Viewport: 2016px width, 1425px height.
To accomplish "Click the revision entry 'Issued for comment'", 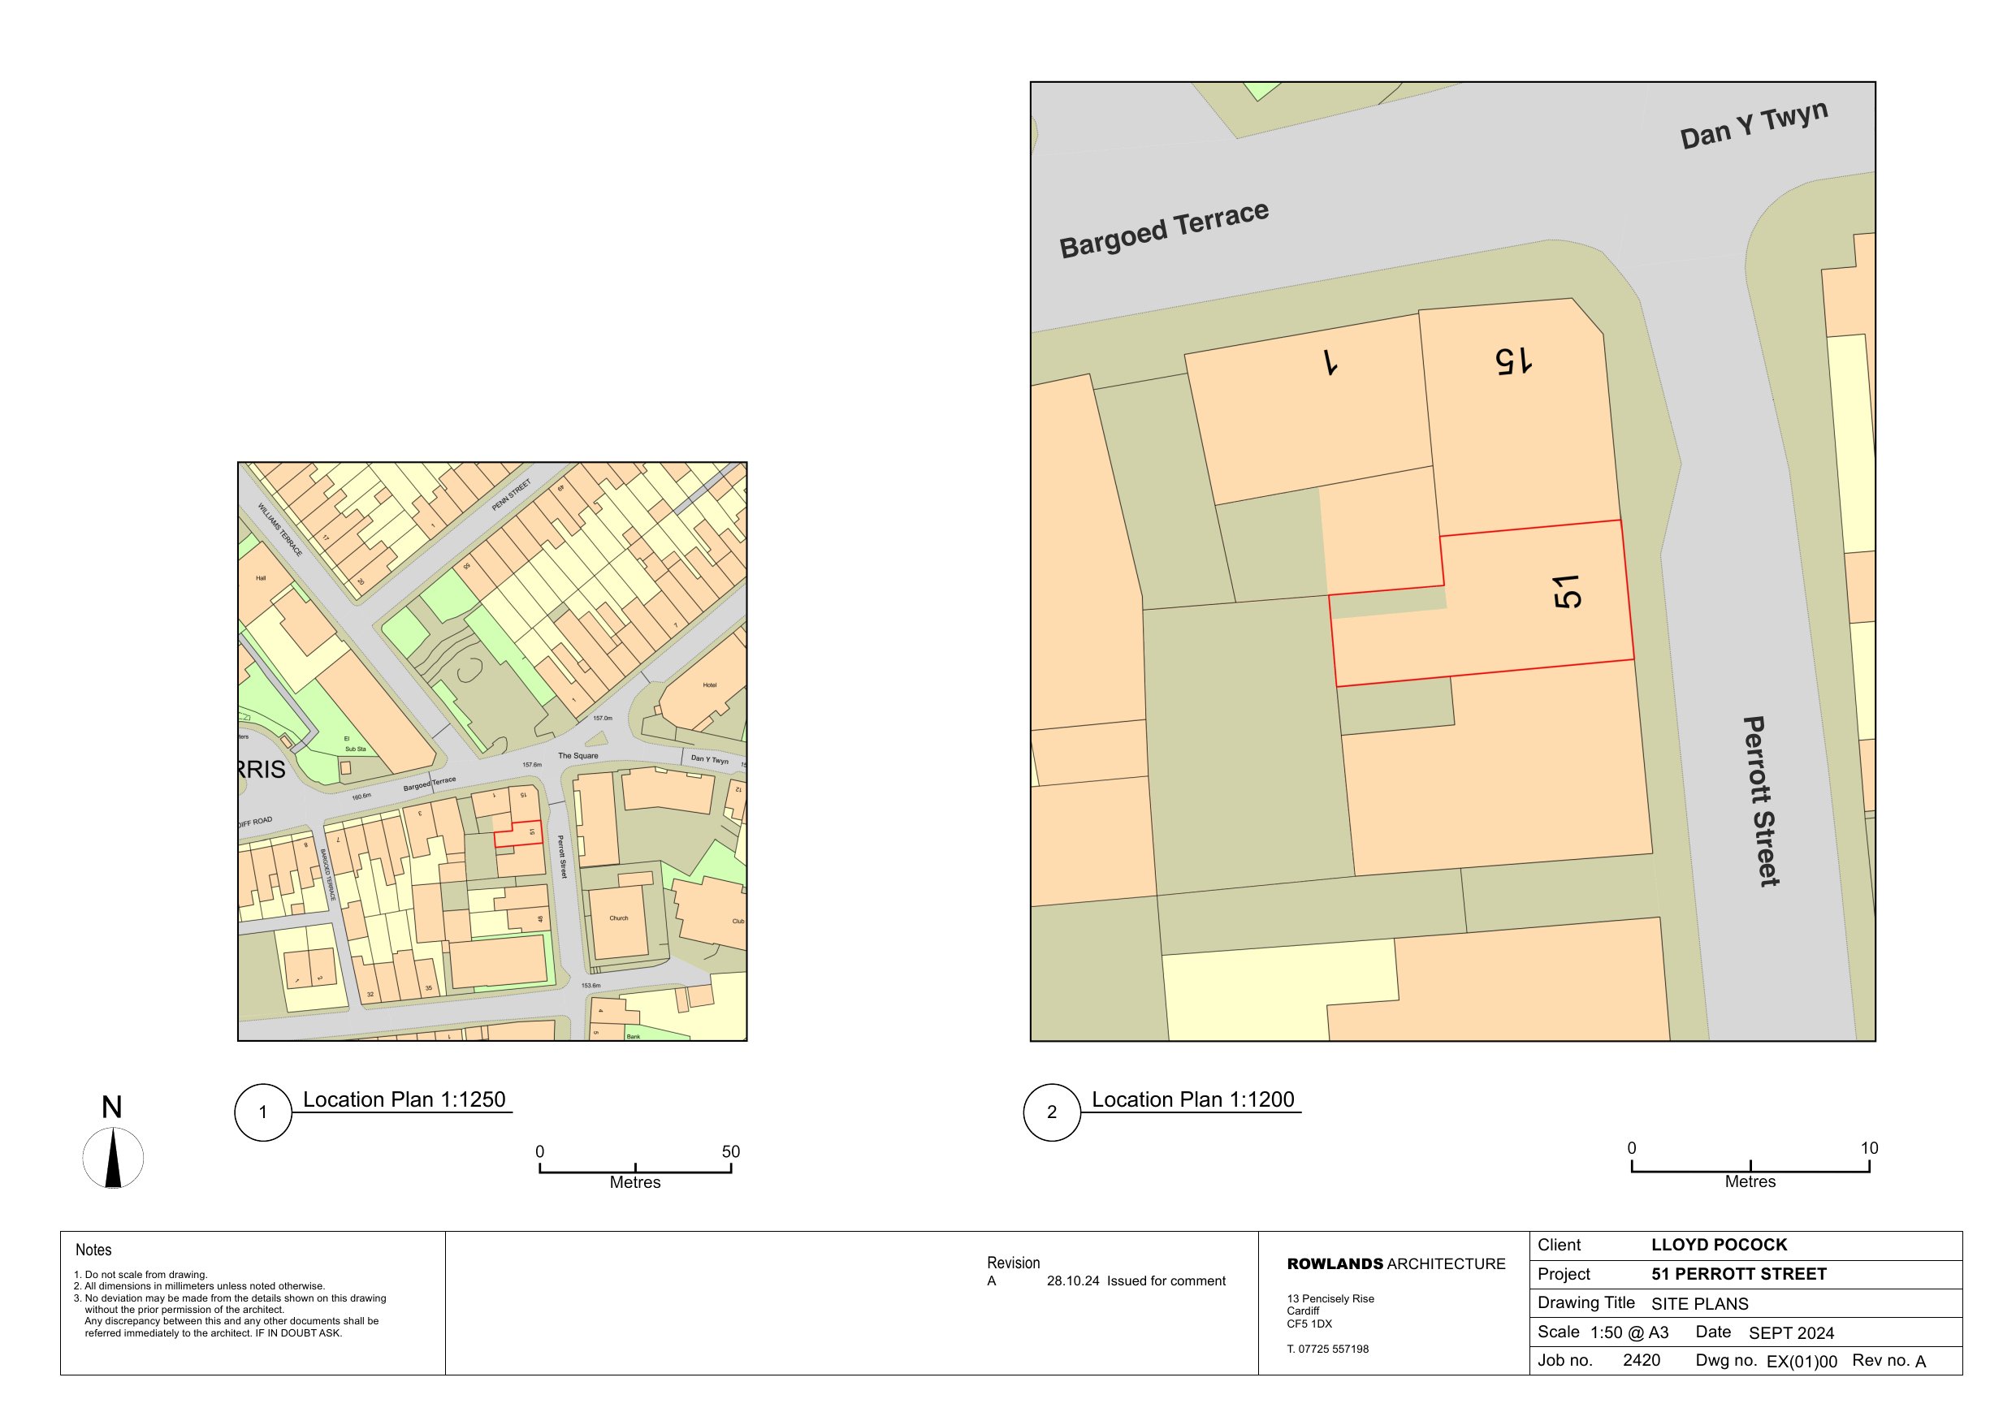I will pos(1166,1280).
